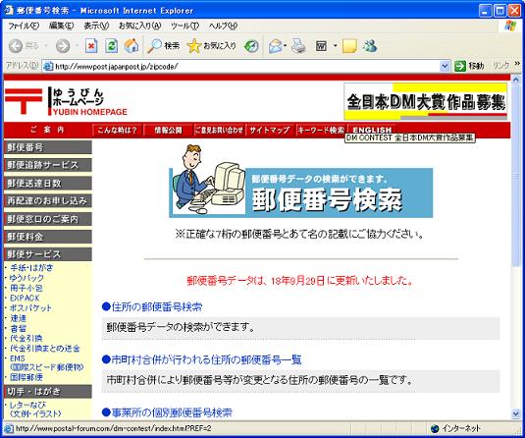The image size is (525, 438).
Task: Click the ENGLISH navigation button
Action: (x=372, y=130)
